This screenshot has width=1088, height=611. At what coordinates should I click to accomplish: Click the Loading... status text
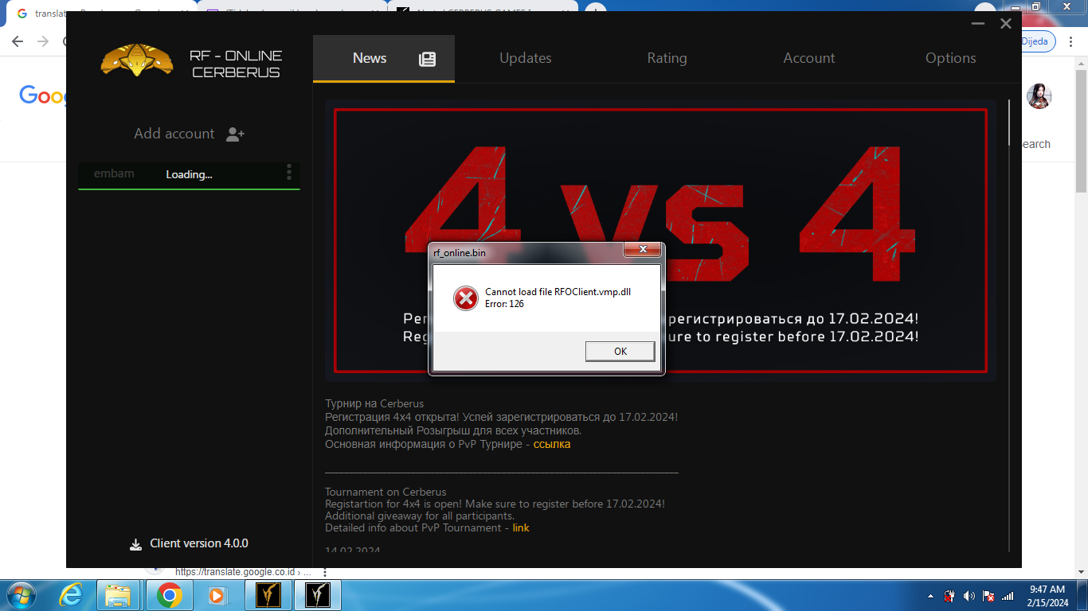[189, 174]
